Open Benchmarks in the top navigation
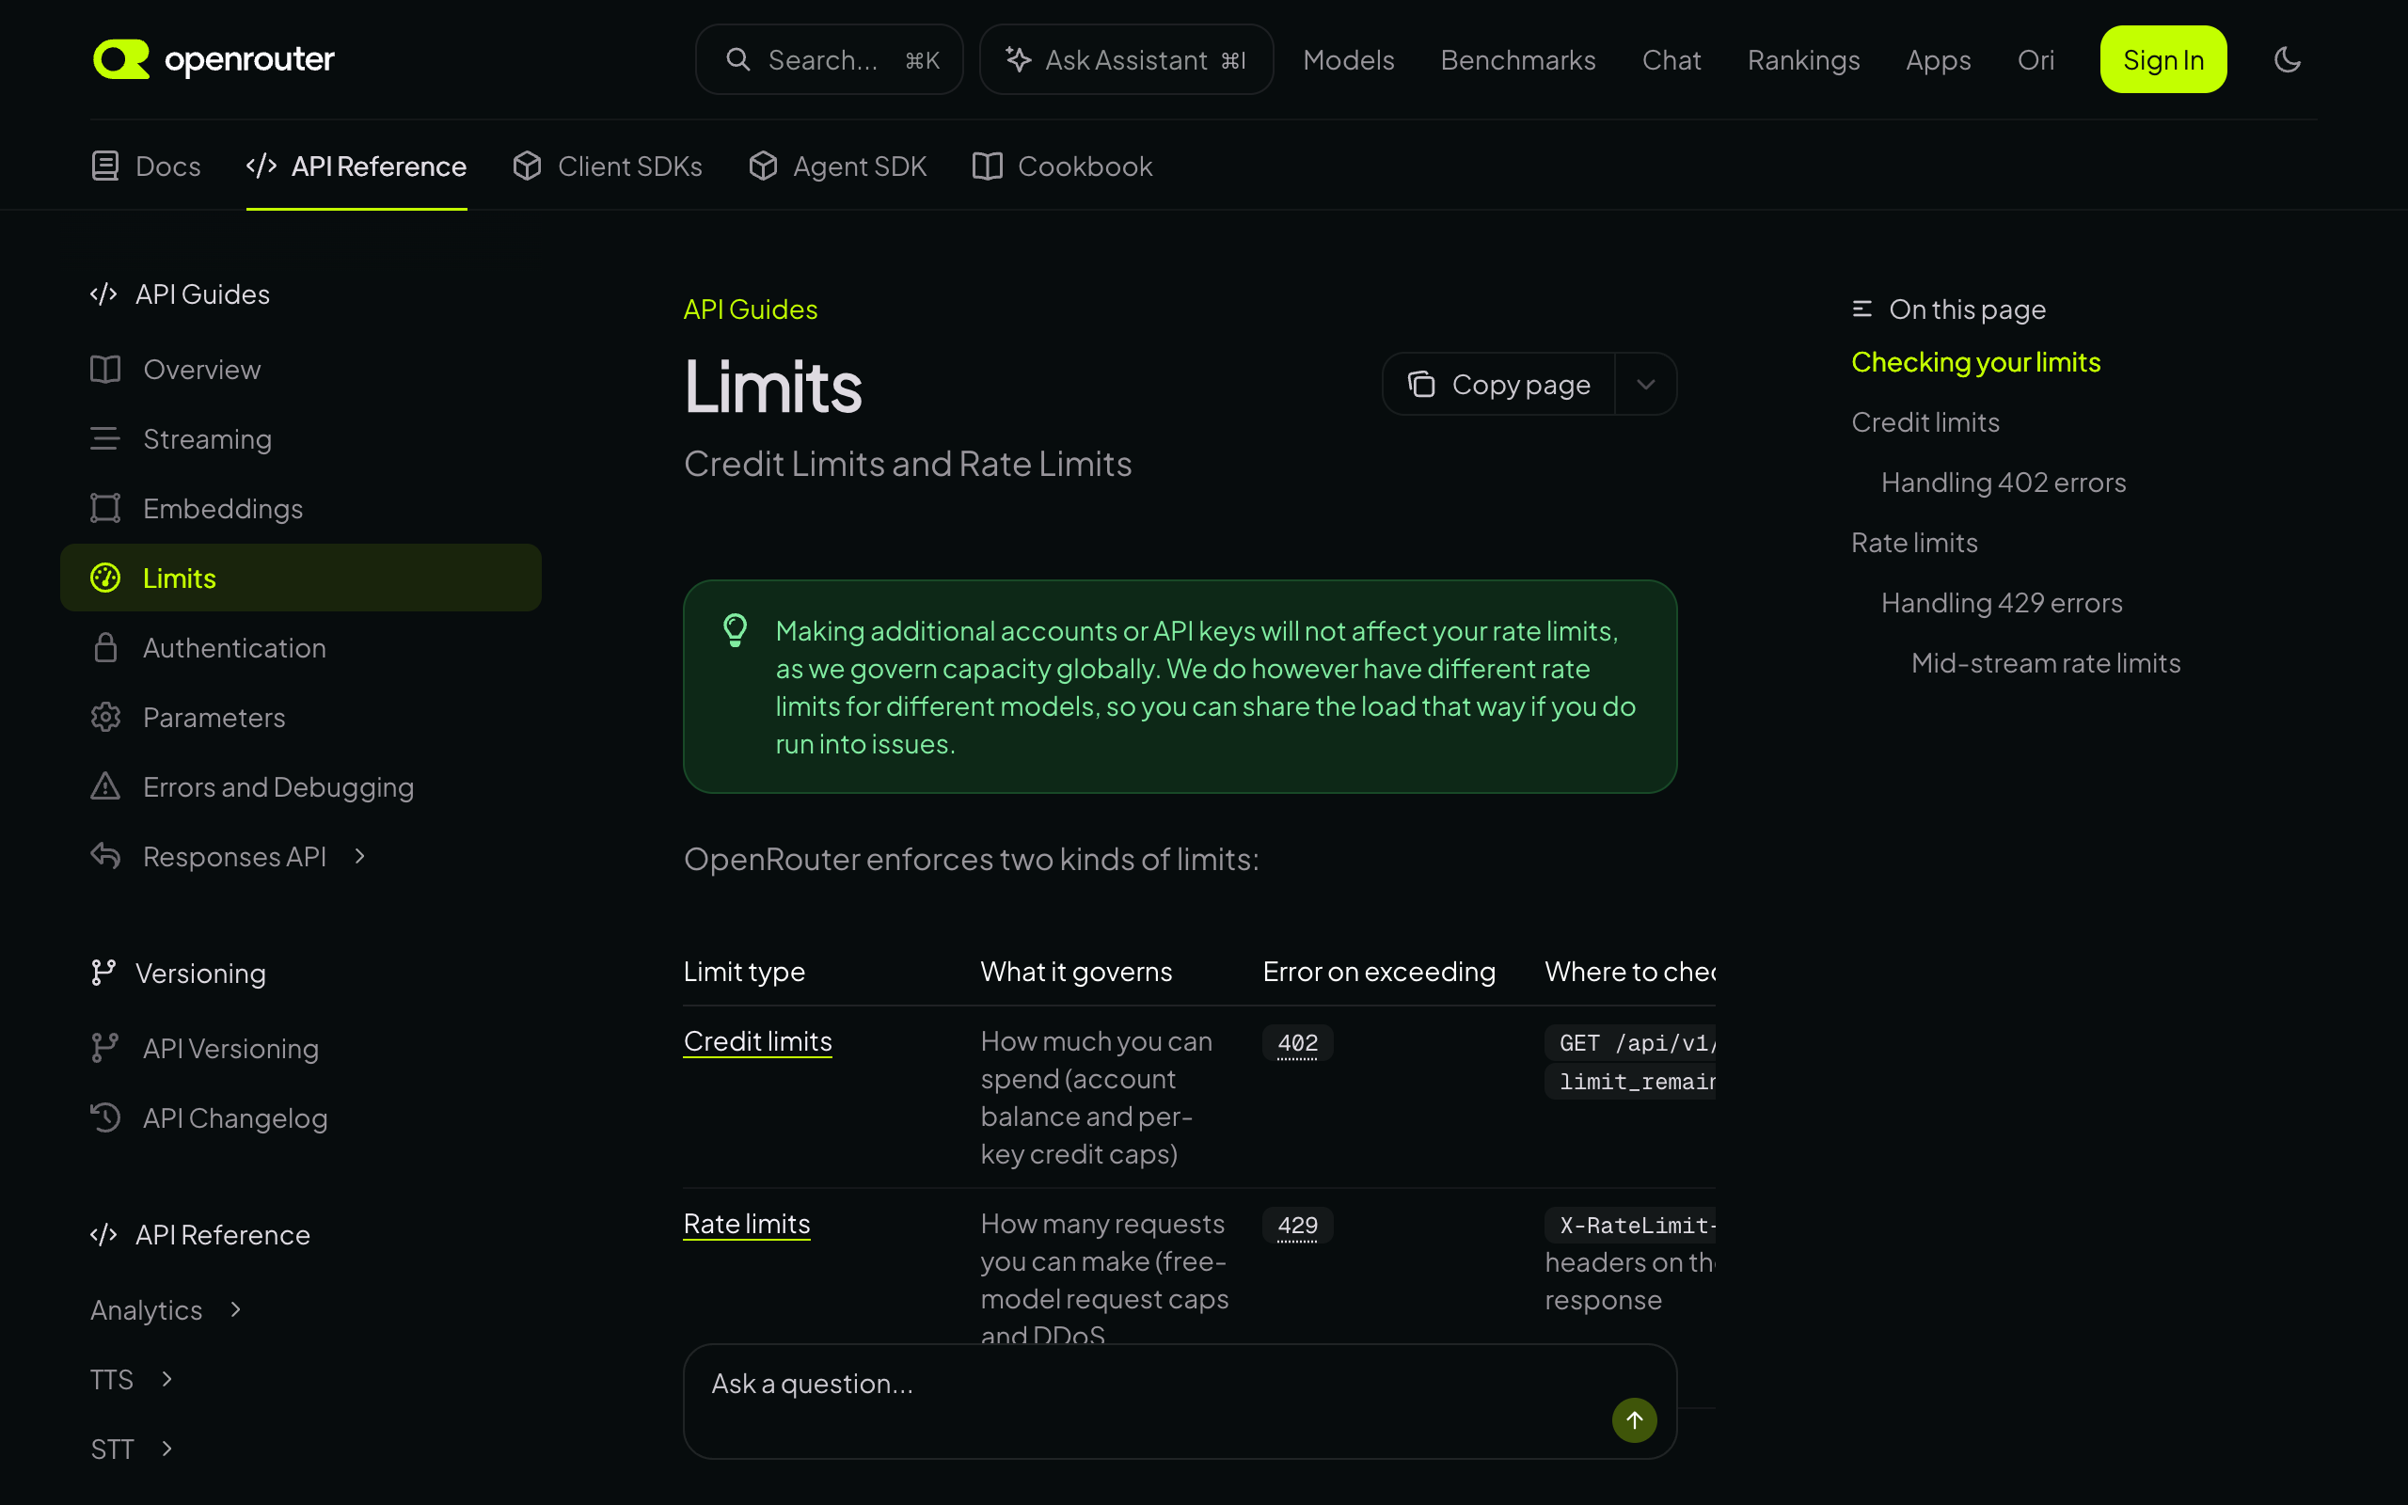Viewport: 2408px width, 1505px height. pos(1517,59)
